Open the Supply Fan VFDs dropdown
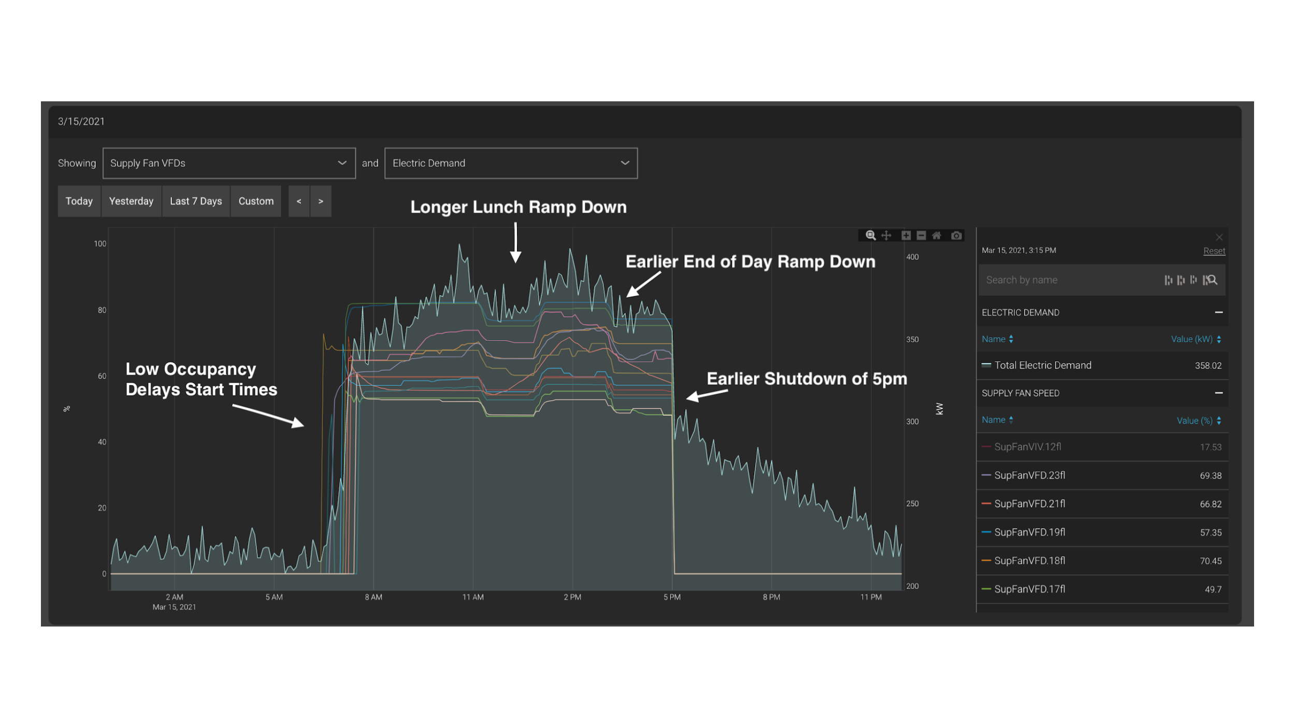This screenshot has width=1295, height=728. click(x=229, y=163)
